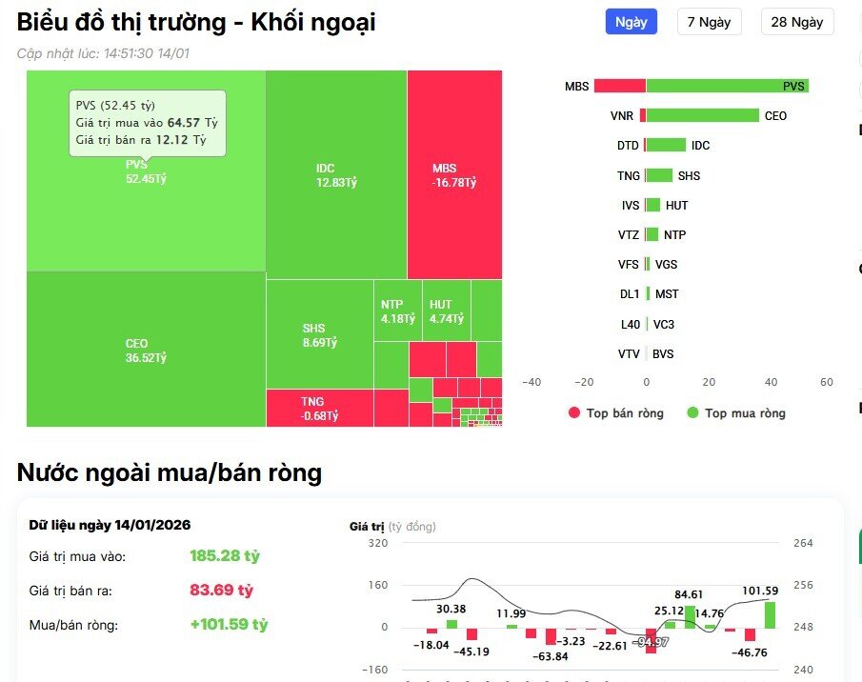Click the green 'Top mua ròng' legend dot
Image resolution: width=862 pixels, height=682 pixels.
[x=692, y=413]
